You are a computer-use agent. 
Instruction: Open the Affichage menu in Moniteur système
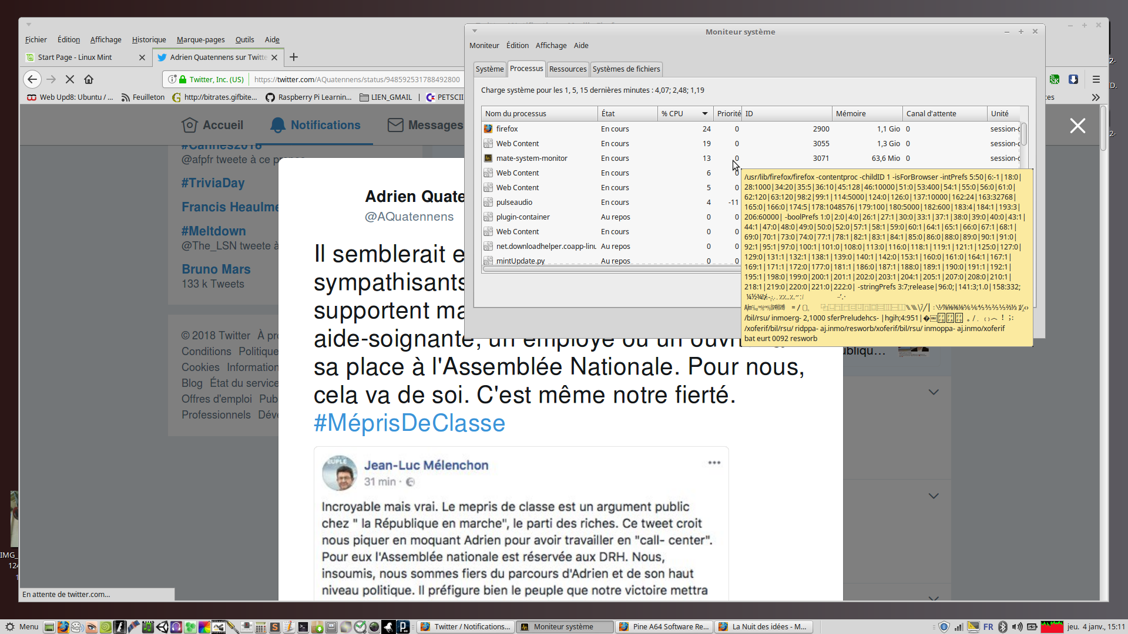click(550, 46)
